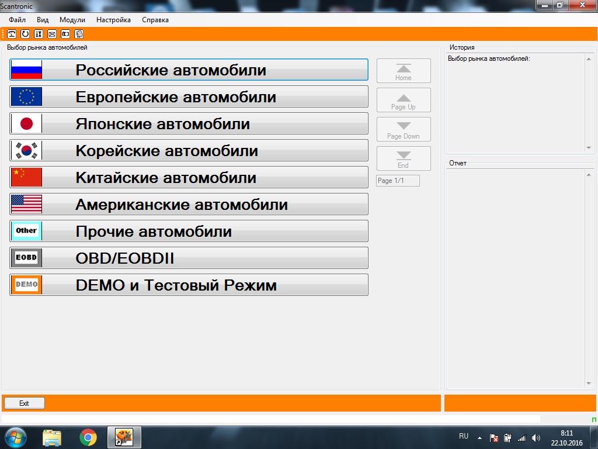Click the European Union flag icon

coord(26,96)
